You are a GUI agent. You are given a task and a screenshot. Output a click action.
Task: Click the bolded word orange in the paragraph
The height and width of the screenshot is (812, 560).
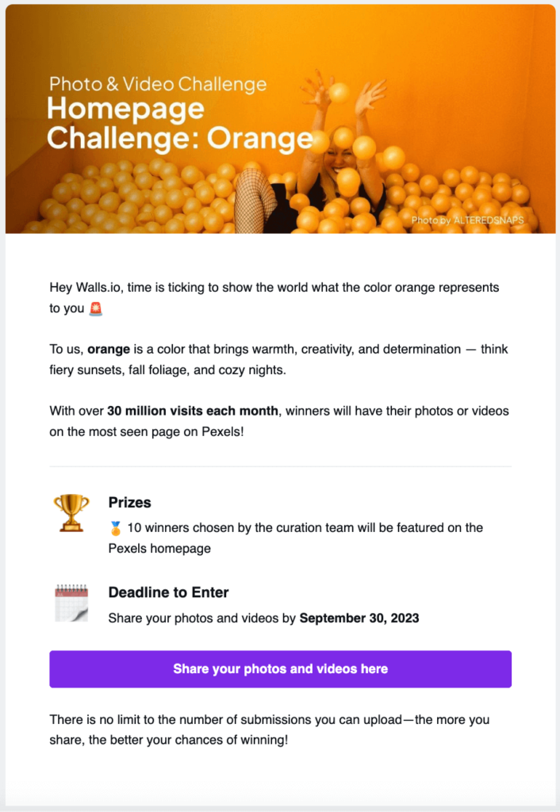click(x=109, y=349)
